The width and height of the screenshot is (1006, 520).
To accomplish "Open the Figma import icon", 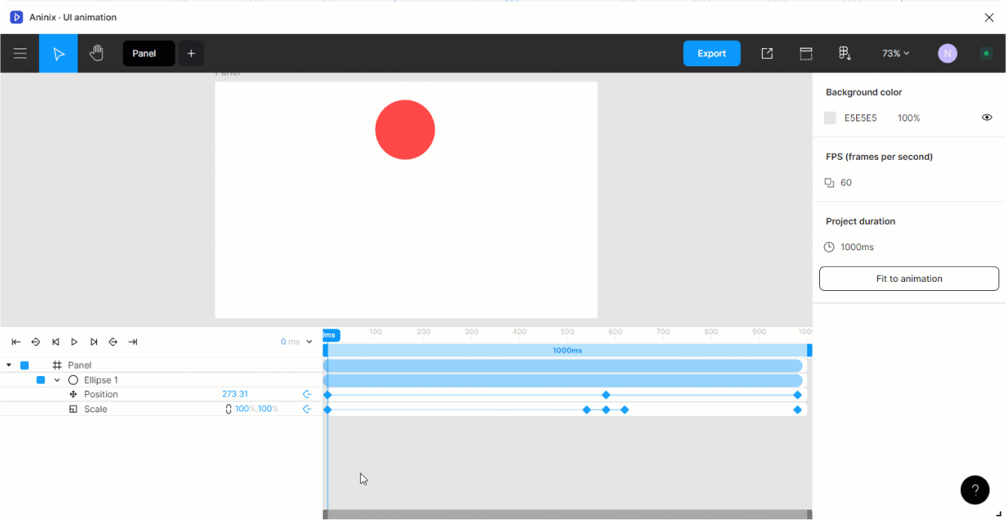I will click(845, 53).
